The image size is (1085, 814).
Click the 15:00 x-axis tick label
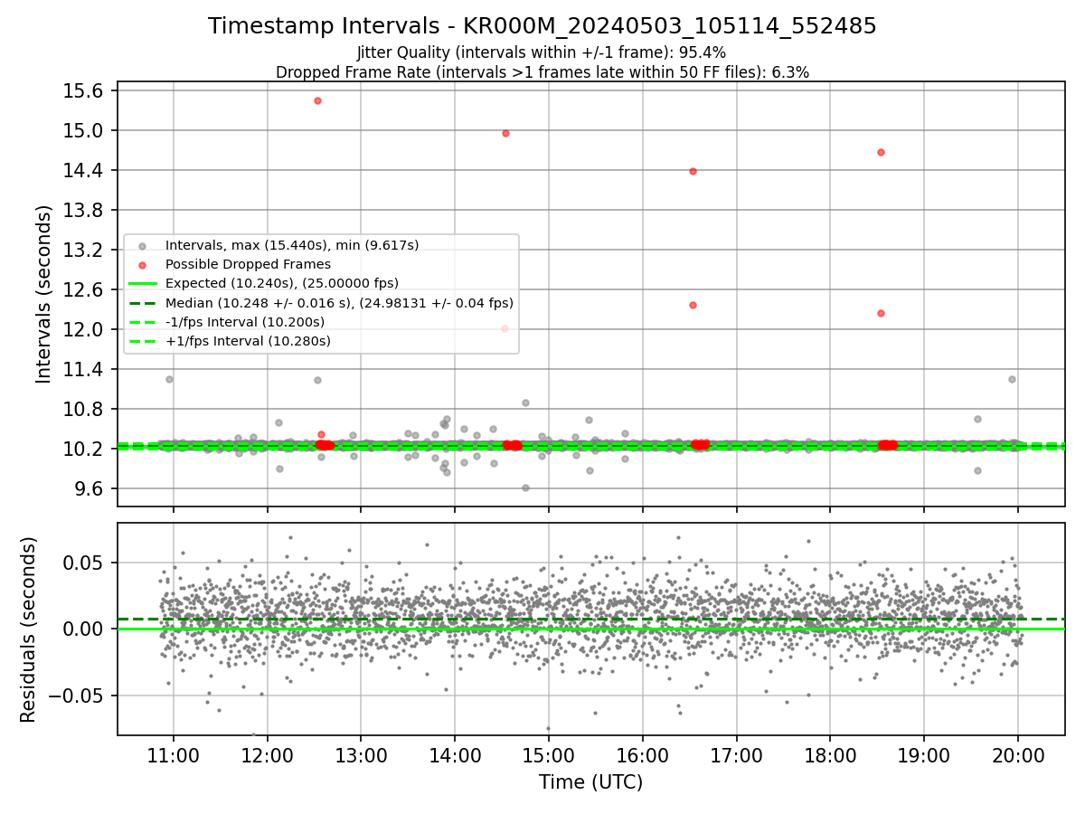pyautogui.click(x=549, y=754)
